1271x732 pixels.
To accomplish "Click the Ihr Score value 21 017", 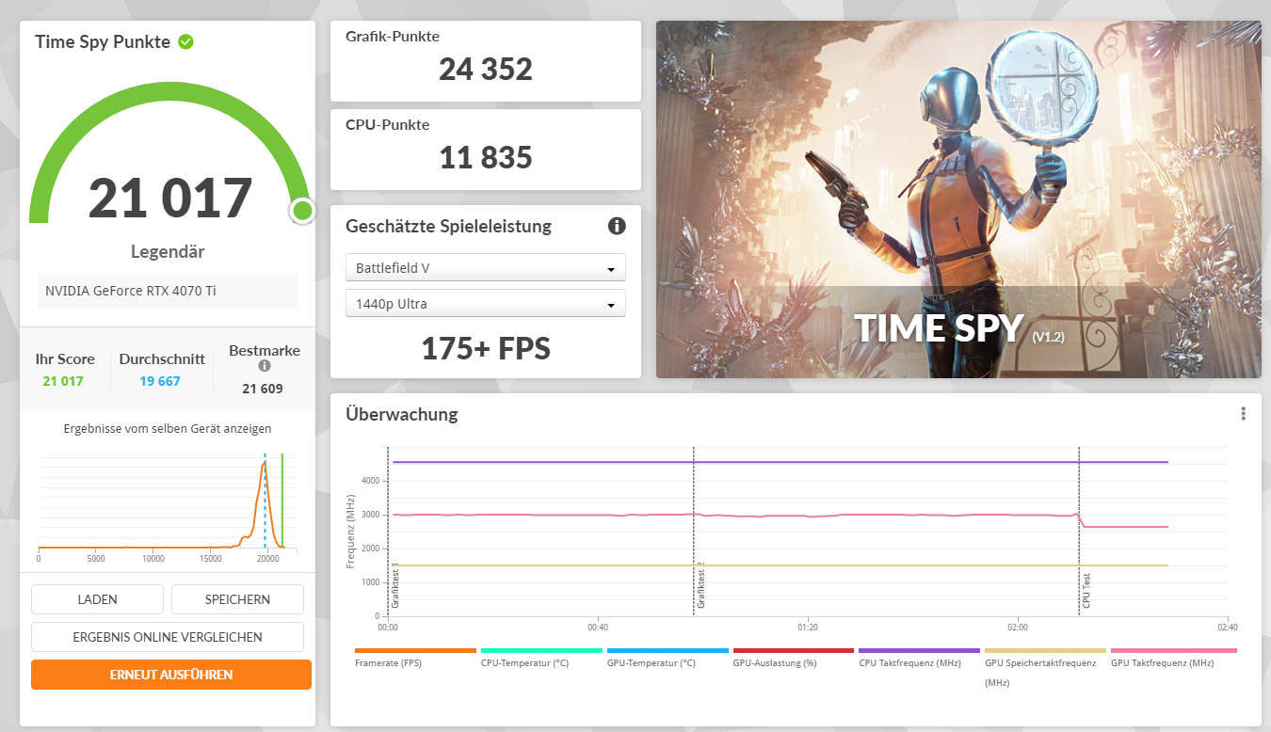I will [x=63, y=381].
